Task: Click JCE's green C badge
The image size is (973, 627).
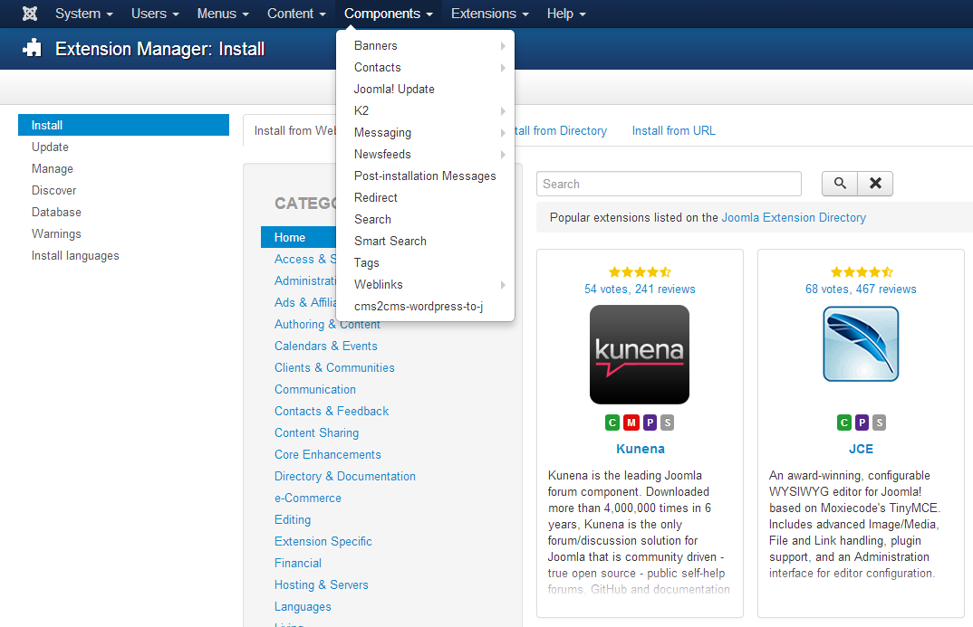Action: (844, 423)
